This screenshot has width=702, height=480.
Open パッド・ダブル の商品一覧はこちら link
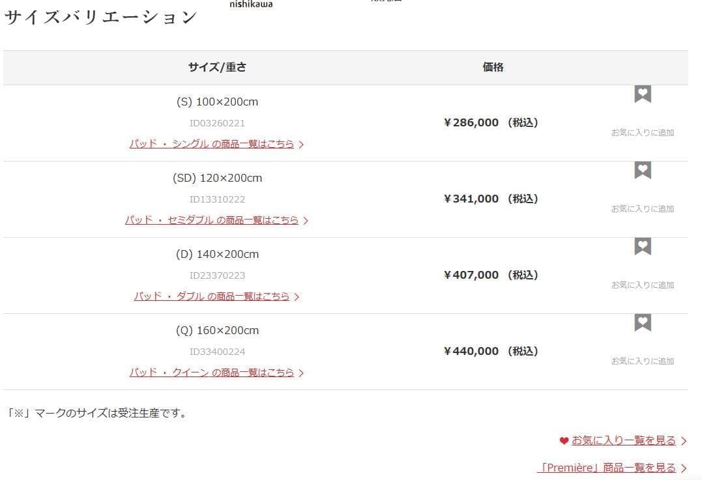pyautogui.click(x=212, y=296)
